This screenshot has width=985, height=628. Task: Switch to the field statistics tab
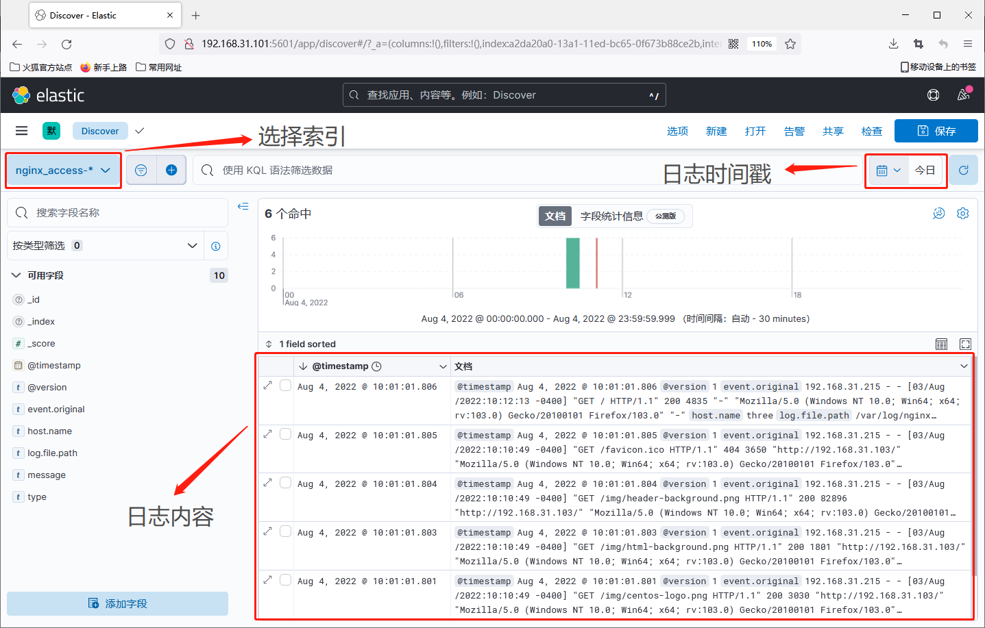point(611,216)
